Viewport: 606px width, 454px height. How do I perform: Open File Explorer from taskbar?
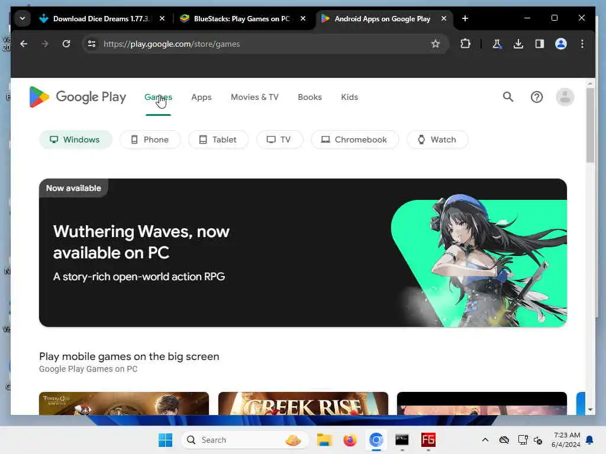tap(324, 440)
